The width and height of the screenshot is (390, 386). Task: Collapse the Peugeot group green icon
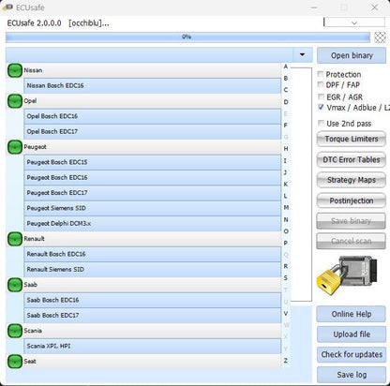[14, 147]
